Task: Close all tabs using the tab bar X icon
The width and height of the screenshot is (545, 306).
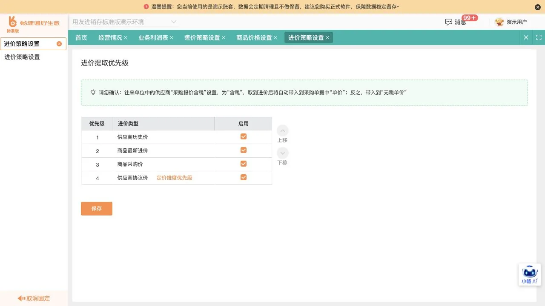Action: pos(526,37)
